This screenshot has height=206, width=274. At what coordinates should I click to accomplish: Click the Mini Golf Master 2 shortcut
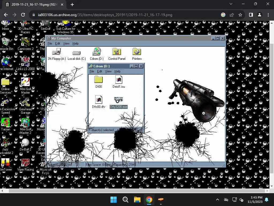tap(25, 126)
